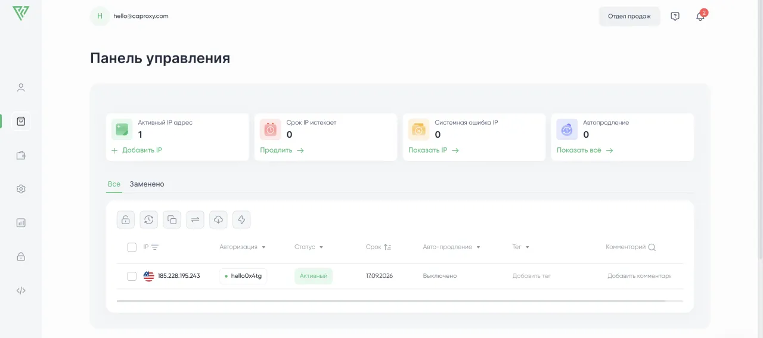Click the date 17.09.2026

379,276
